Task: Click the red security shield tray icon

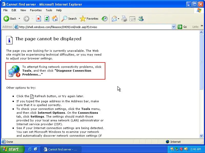Action: [181, 149]
